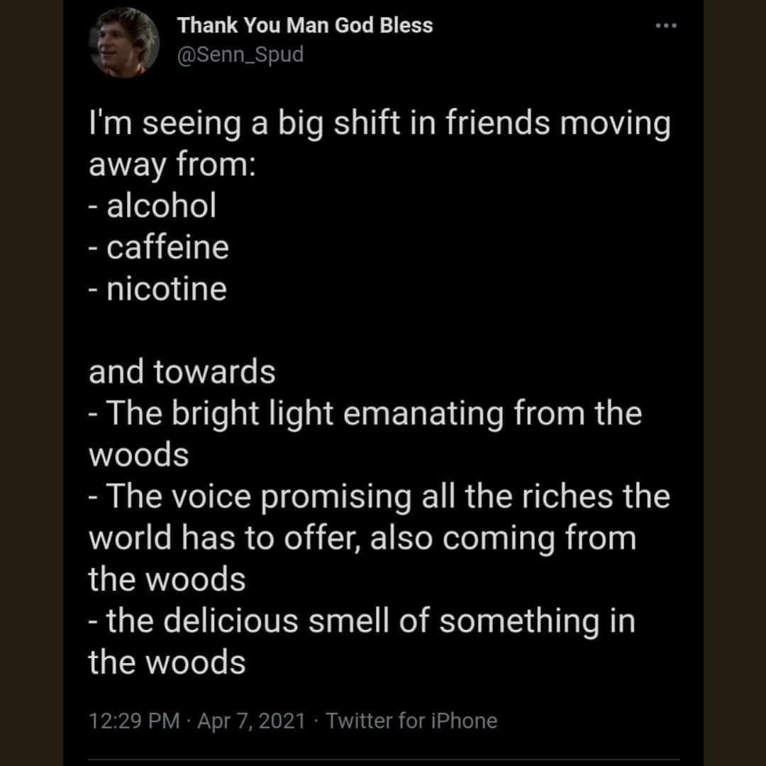The height and width of the screenshot is (766, 766).
Task: Click the 12:29 PM timestamp
Action: 134,721
